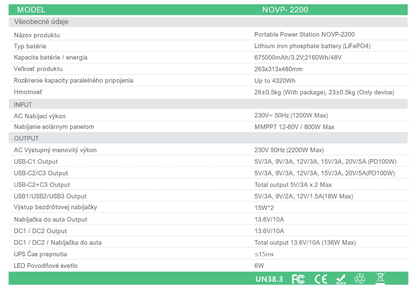
Task: Select the 675000mAh/3.2V;2160Wh/48V value
Action: coord(298,57)
